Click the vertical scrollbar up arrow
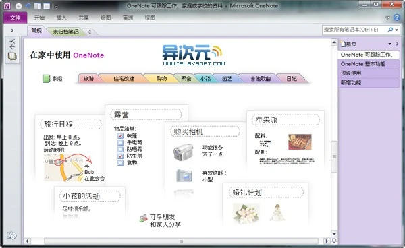This screenshot has width=405, height=248. (x=334, y=42)
